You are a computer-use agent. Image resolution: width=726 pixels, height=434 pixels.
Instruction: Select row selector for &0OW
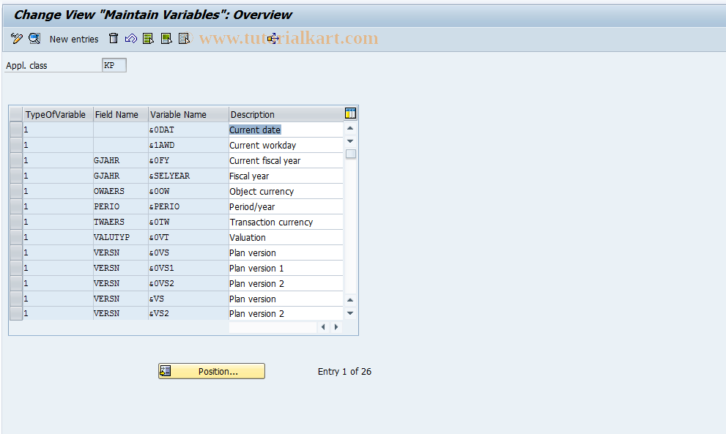(x=16, y=191)
